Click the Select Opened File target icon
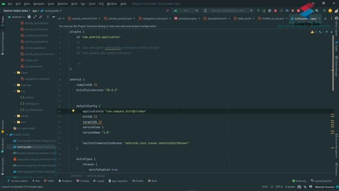The width and height of the screenshot is (339, 191). pos(29,17)
